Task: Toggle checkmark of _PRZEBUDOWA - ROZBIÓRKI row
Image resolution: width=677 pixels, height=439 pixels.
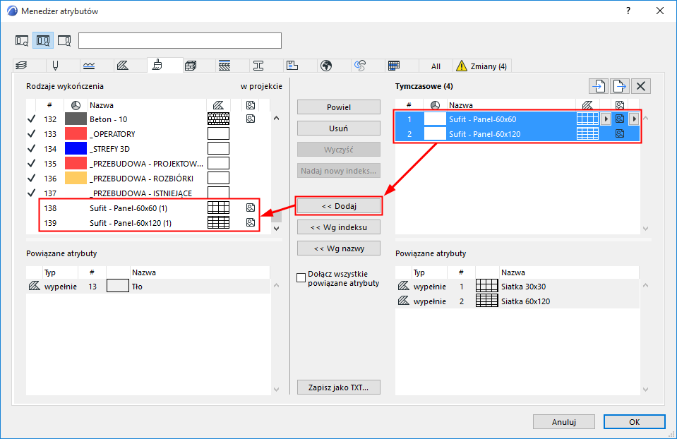Action: [x=31, y=179]
